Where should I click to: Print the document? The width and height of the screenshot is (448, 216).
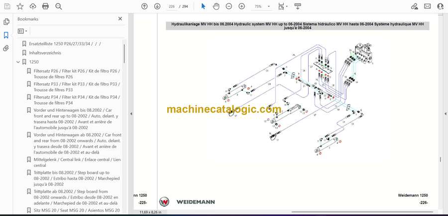point(45,6)
